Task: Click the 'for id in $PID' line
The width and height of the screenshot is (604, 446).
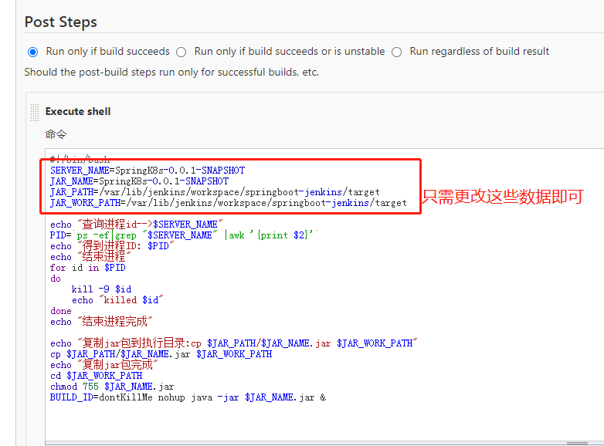Action: click(x=87, y=267)
